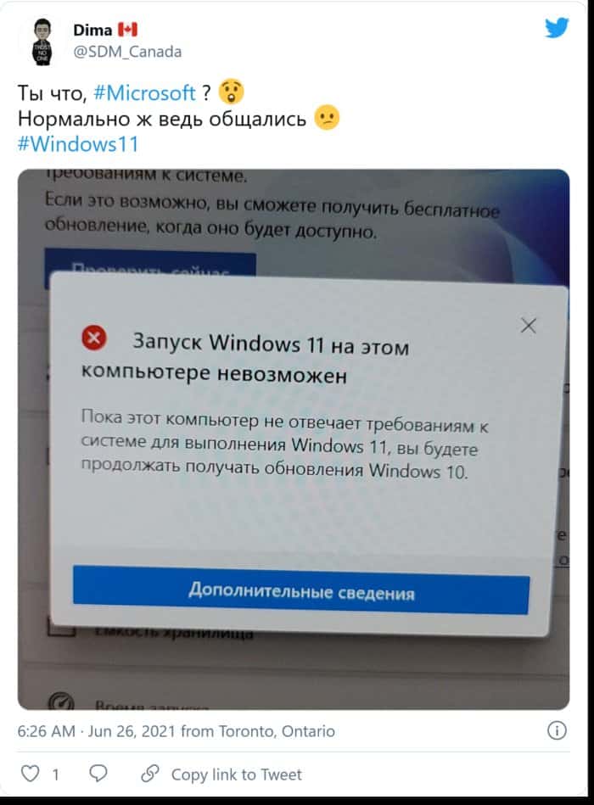The image size is (594, 805).
Task: Click the like count number
Action: point(55,774)
